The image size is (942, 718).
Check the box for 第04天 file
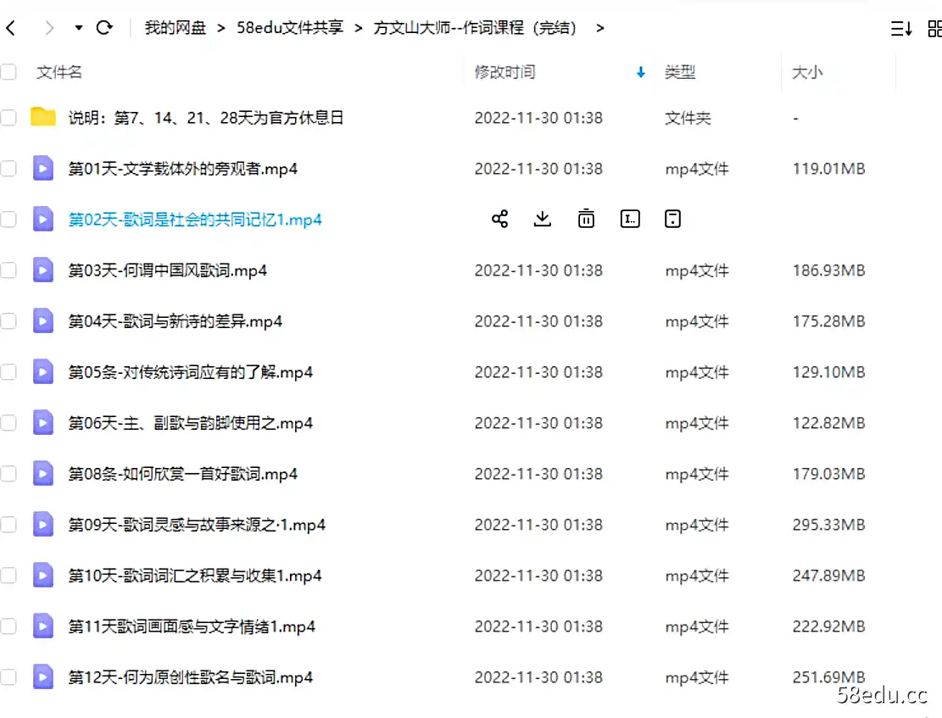click(8, 320)
